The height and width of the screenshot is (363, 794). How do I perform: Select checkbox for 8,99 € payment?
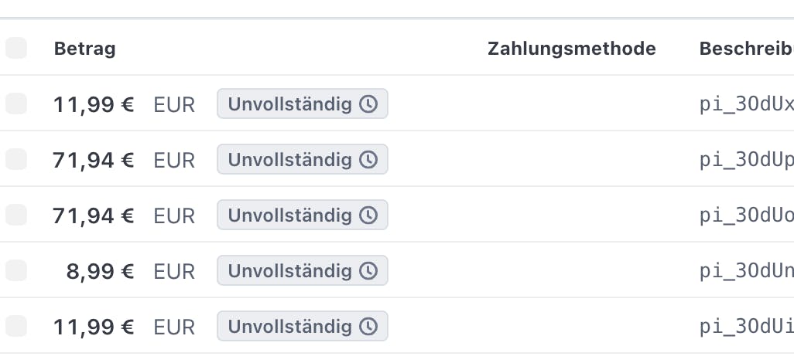[x=16, y=270]
